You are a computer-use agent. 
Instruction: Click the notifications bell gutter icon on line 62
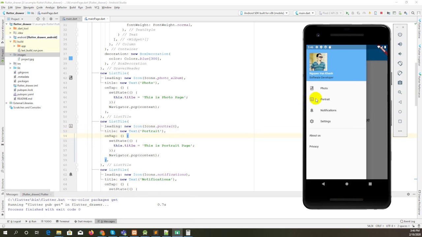pos(71,174)
